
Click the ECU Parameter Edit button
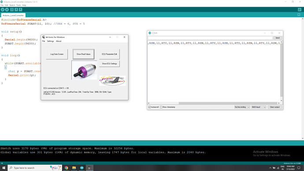(110, 54)
